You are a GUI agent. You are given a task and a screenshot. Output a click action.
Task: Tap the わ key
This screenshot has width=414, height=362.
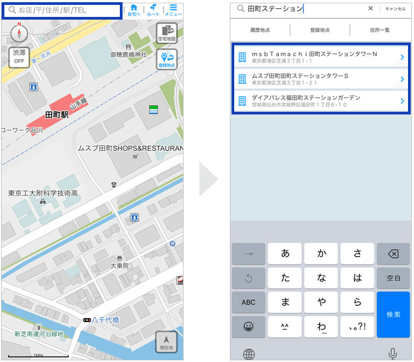point(321,327)
